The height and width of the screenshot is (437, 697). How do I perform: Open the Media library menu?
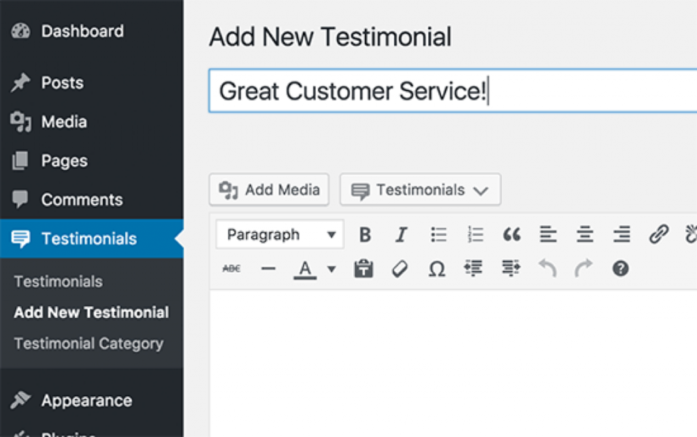[92, 122]
